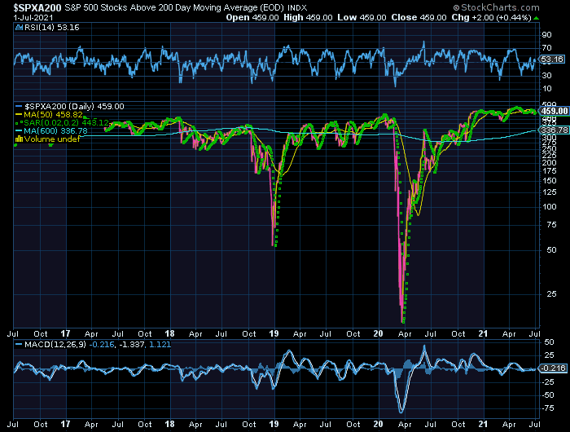This screenshot has height=432, width=570.
Task: Click the 10 level on RSI axis
Action: click(x=546, y=89)
